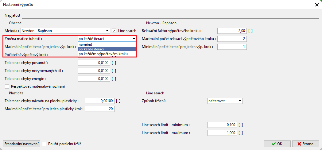This screenshot has width=322, height=150.
Task: Check the Použít paralelní řešič option
Action: (44, 144)
